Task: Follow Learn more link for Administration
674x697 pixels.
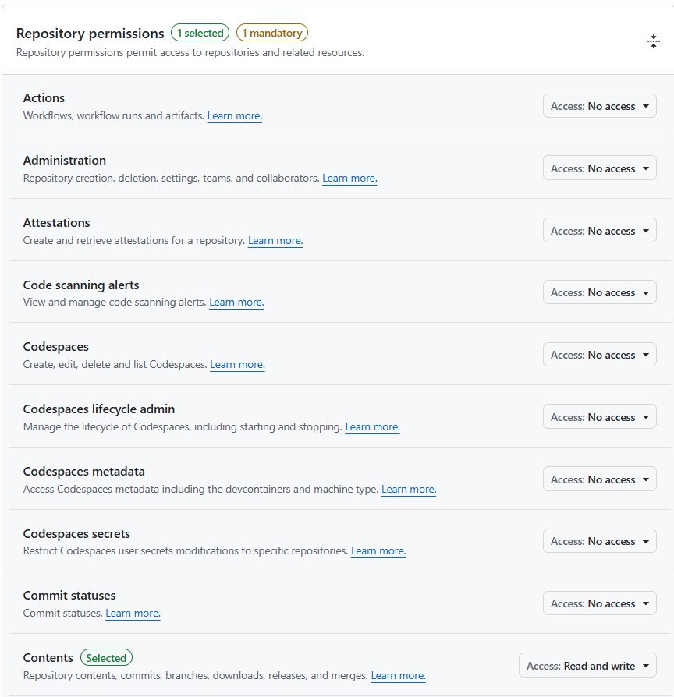Action: pos(349,178)
